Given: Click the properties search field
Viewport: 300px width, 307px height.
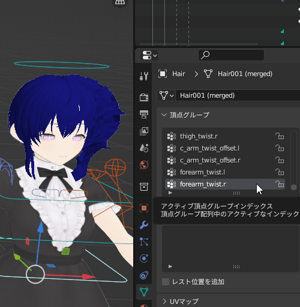Looking at the screenshot, I should click(x=232, y=55).
